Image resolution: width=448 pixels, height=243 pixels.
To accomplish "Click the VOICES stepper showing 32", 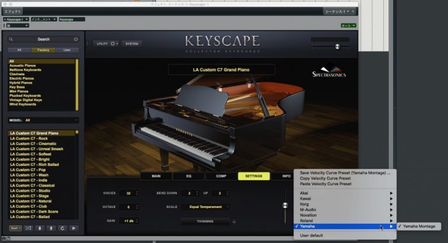I will (x=129, y=193).
